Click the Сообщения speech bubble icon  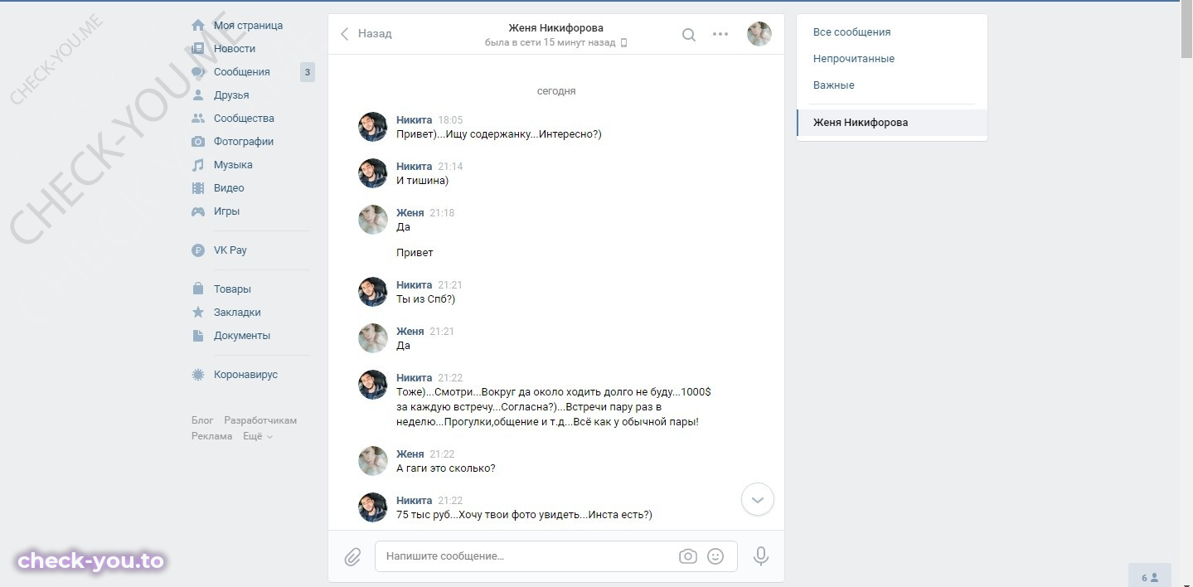[x=198, y=72]
